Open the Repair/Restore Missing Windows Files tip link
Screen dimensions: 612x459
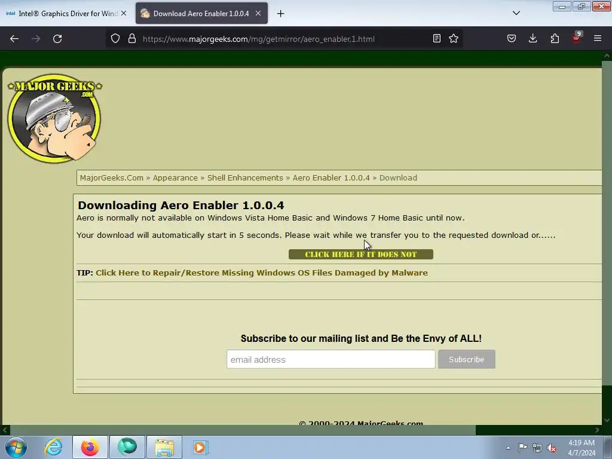[262, 273]
